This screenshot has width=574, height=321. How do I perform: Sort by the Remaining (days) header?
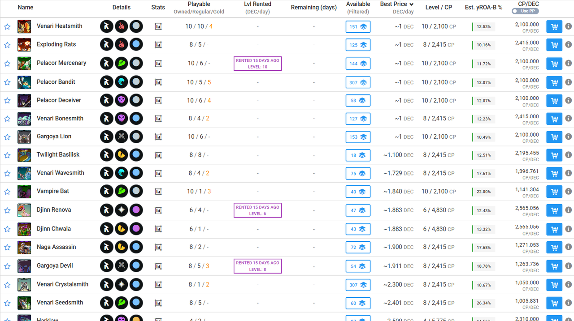tap(313, 8)
